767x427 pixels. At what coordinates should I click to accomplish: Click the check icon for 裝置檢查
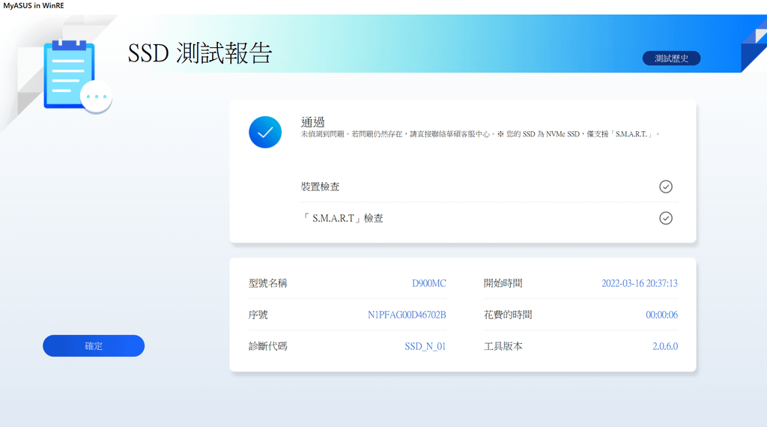666,187
